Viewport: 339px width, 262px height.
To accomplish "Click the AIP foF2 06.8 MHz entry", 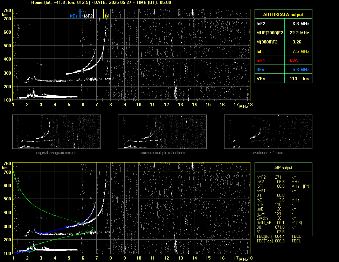I will coord(278,182).
